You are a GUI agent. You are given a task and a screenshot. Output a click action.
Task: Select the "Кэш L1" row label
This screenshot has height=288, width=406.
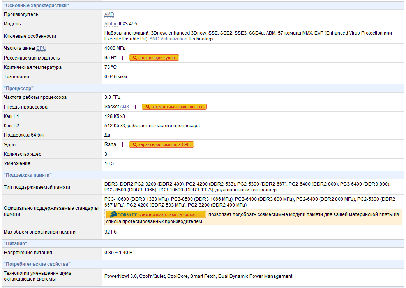click(x=11, y=116)
